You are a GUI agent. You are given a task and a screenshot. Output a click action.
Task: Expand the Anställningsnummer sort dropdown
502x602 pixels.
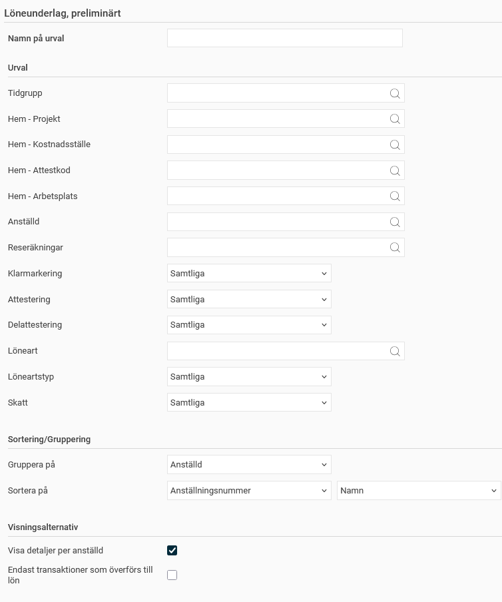(x=249, y=491)
